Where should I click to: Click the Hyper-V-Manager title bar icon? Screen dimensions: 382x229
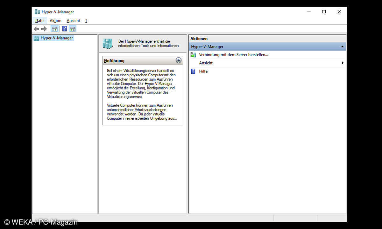pos(38,12)
